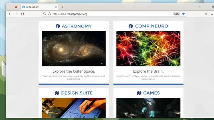Open the DESIGN SUITE lab heading
214x120 pixels.
(77, 93)
